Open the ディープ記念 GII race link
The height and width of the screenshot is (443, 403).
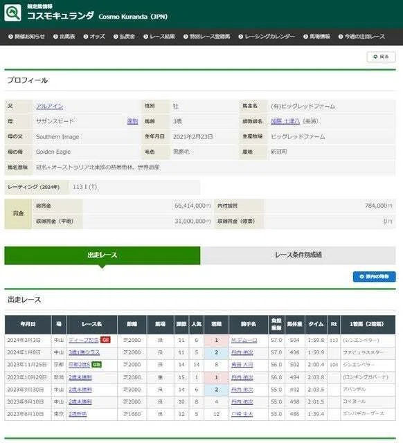84,340
